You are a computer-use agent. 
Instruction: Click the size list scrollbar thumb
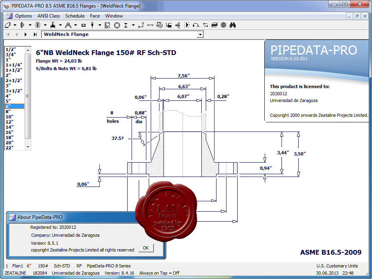(28, 96)
